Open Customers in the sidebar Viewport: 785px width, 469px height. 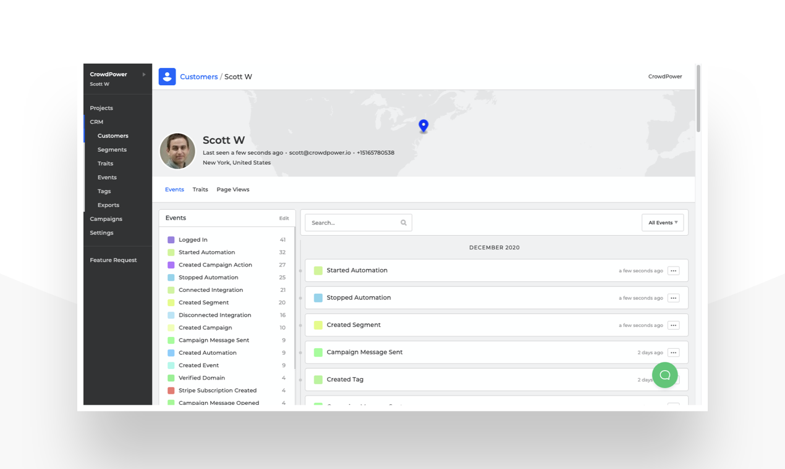pos(113,136)
